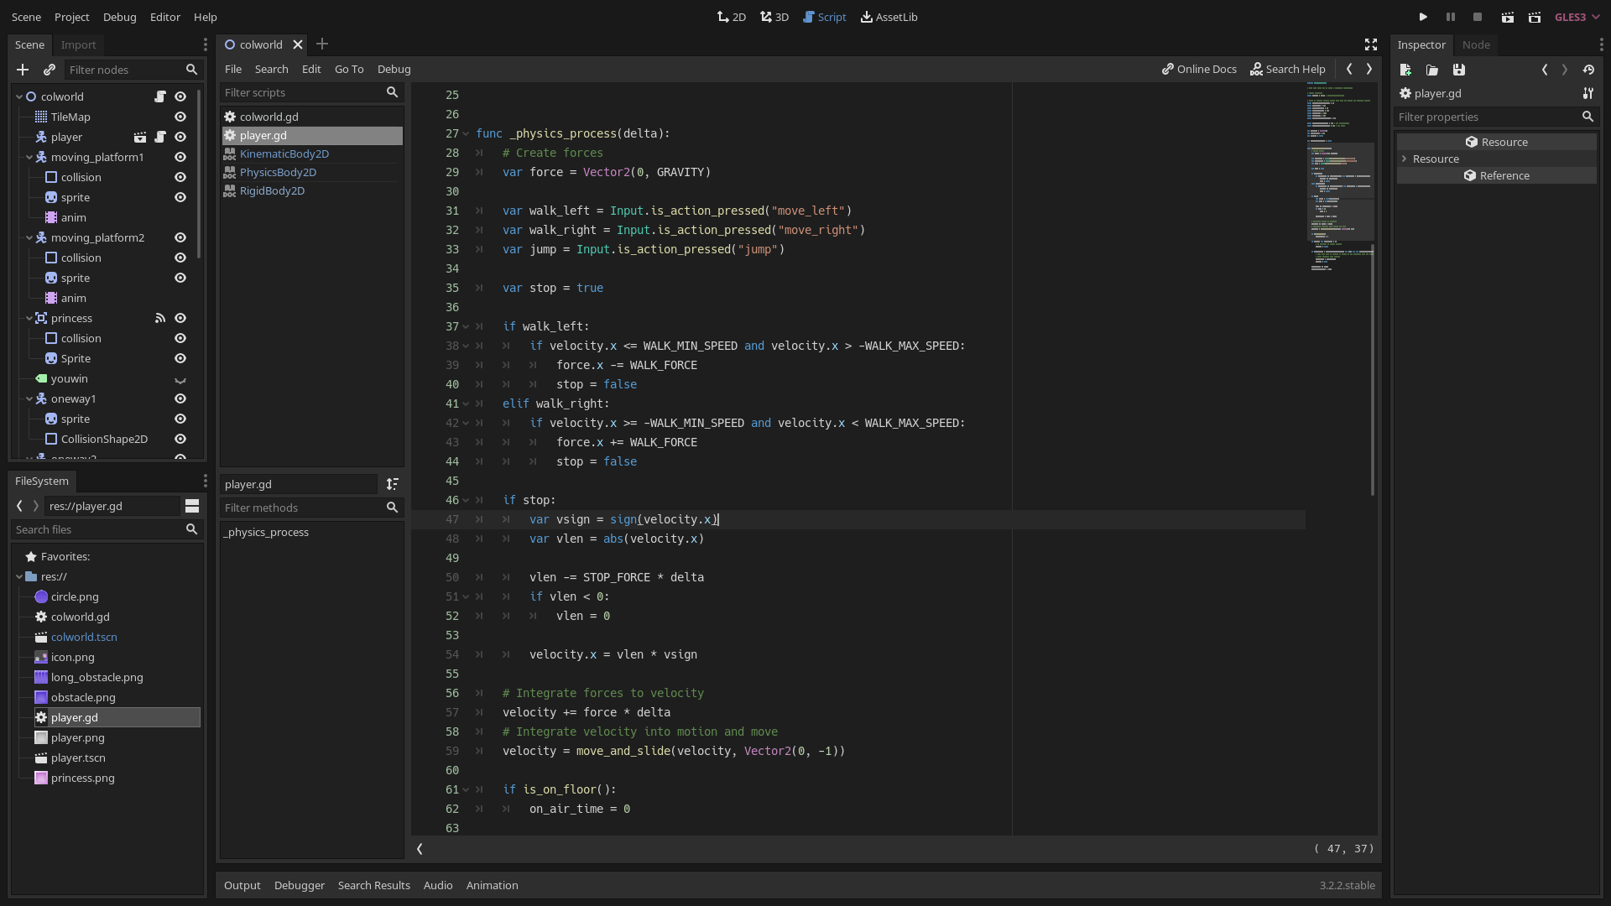The height and width of the screenshot is (906, 1611).
Task: Click the Search Help button
Action: (1288, 69)
